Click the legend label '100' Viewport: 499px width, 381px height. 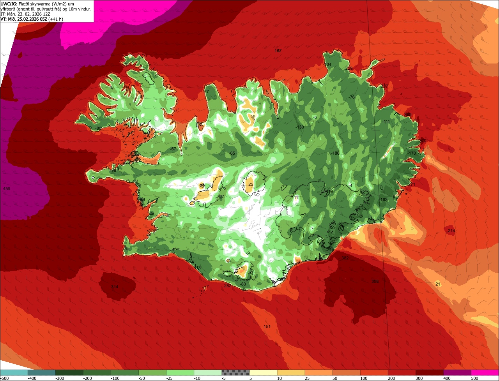(x=363, y=378)
